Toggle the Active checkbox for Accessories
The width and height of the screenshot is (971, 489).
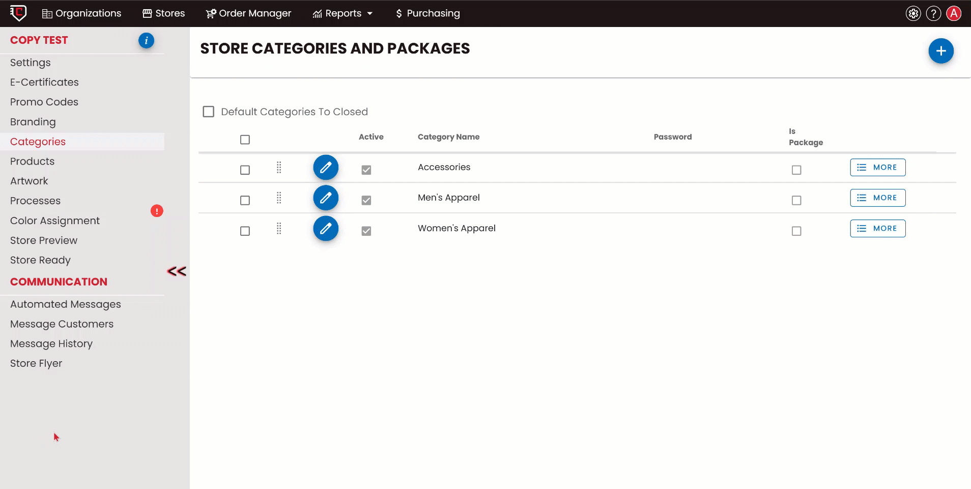click(x=366, y=170)
